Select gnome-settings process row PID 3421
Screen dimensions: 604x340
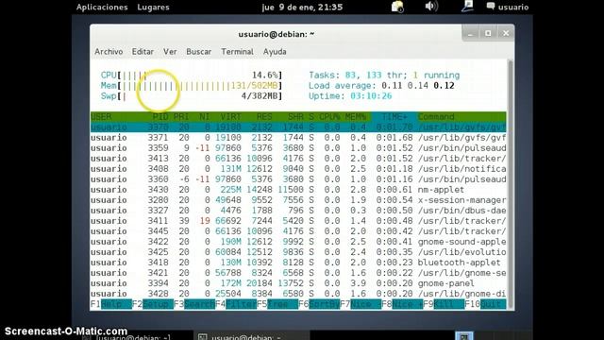298,273
